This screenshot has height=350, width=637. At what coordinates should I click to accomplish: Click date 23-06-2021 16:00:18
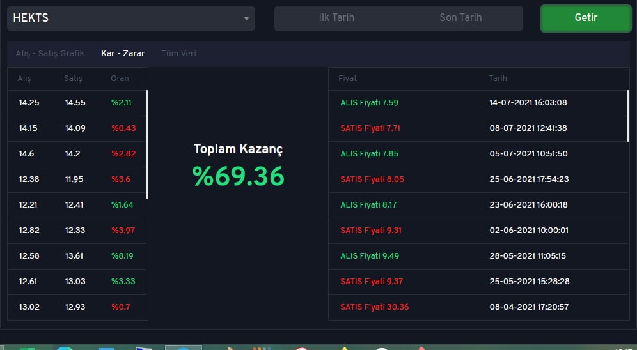528,205
